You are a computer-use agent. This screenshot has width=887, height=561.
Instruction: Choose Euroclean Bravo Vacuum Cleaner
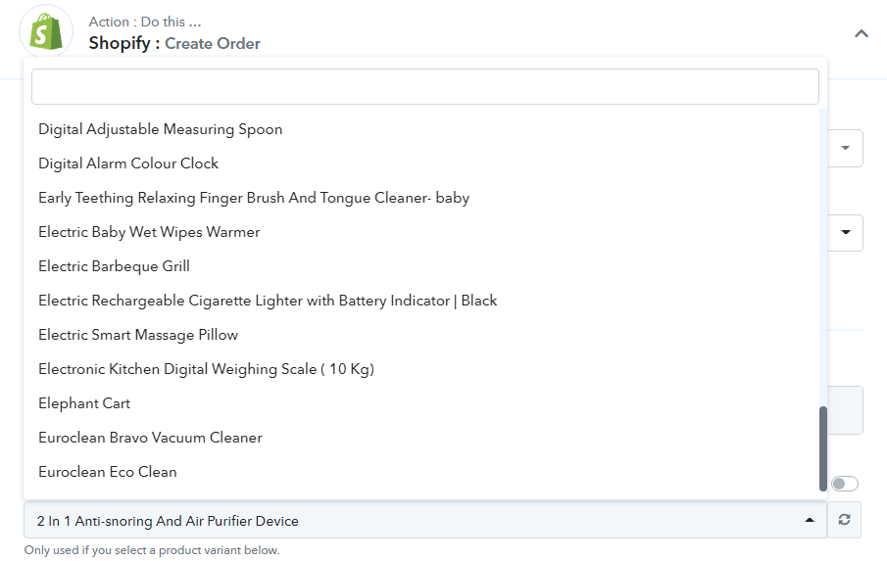[150, 438]
